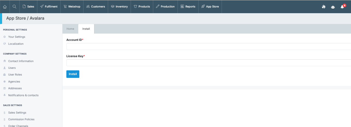Image resolution: width=351 pixels, height=127 pixels.
Task: Open the Sales menu
Action: pos(28,6)
